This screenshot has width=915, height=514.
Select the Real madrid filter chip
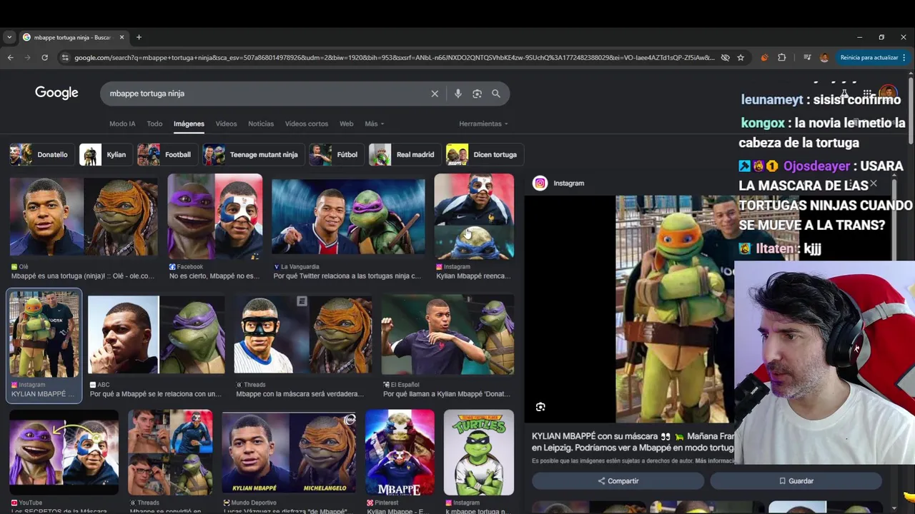click(x=404, y=154)
